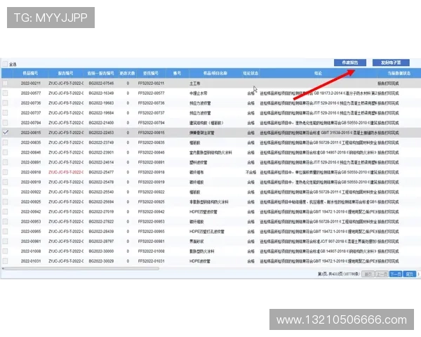Check the box for row 2022-00794
Image resolution: width=421 pixels, height=337 pixels.
tap(5, 123)
